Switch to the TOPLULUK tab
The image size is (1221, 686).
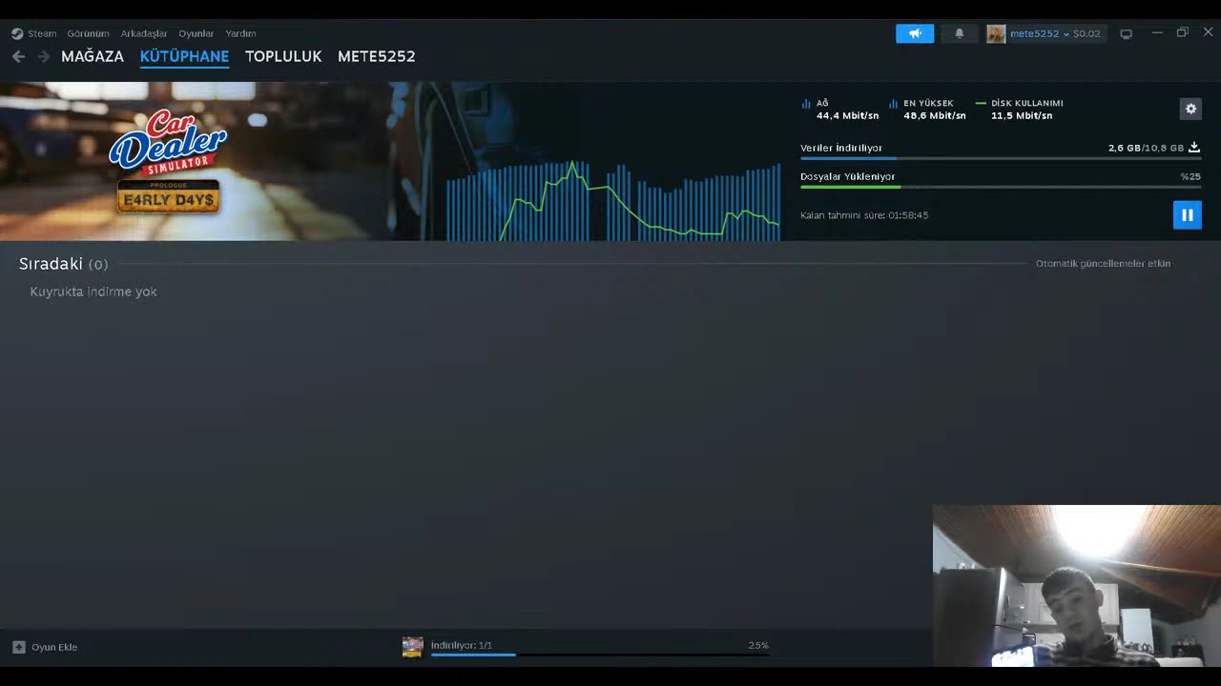[283, 56]
